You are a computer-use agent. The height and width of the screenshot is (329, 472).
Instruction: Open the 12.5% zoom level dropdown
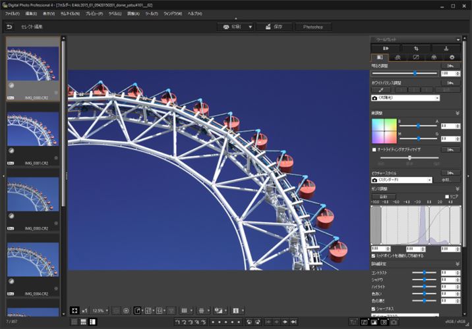pyautogui.click(x=100, y=311)
